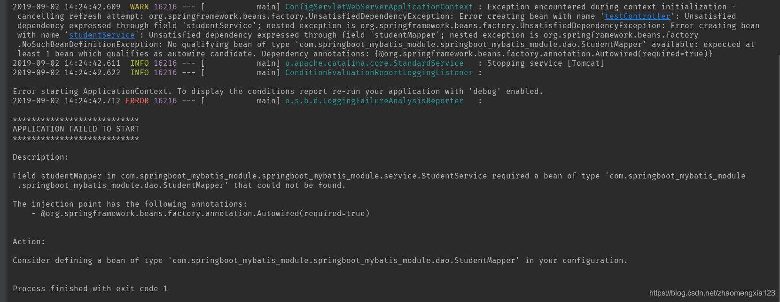The image size is (780, 302).
Task: Open the studentService bean link
Action: tap(102, 35)
